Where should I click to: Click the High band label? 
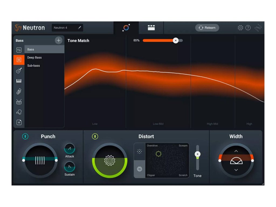[249, 124]
